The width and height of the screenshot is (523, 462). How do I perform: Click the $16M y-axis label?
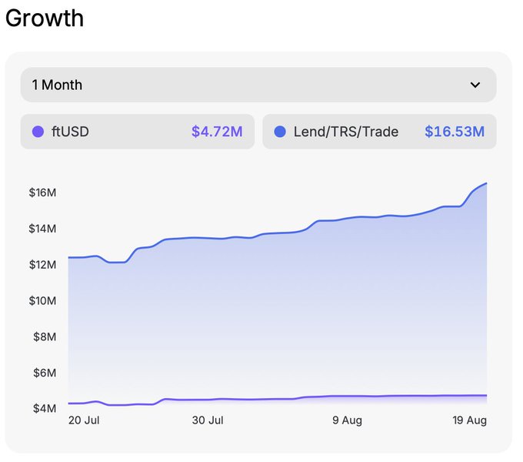[x=42, y=192]
